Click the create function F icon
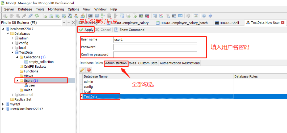The image size is (287, 133). [70, 16]
